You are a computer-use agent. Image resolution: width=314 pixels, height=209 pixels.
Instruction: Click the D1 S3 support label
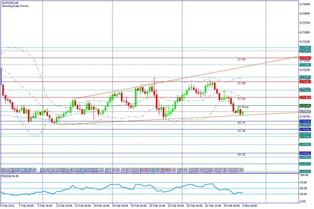pos(242,155)
